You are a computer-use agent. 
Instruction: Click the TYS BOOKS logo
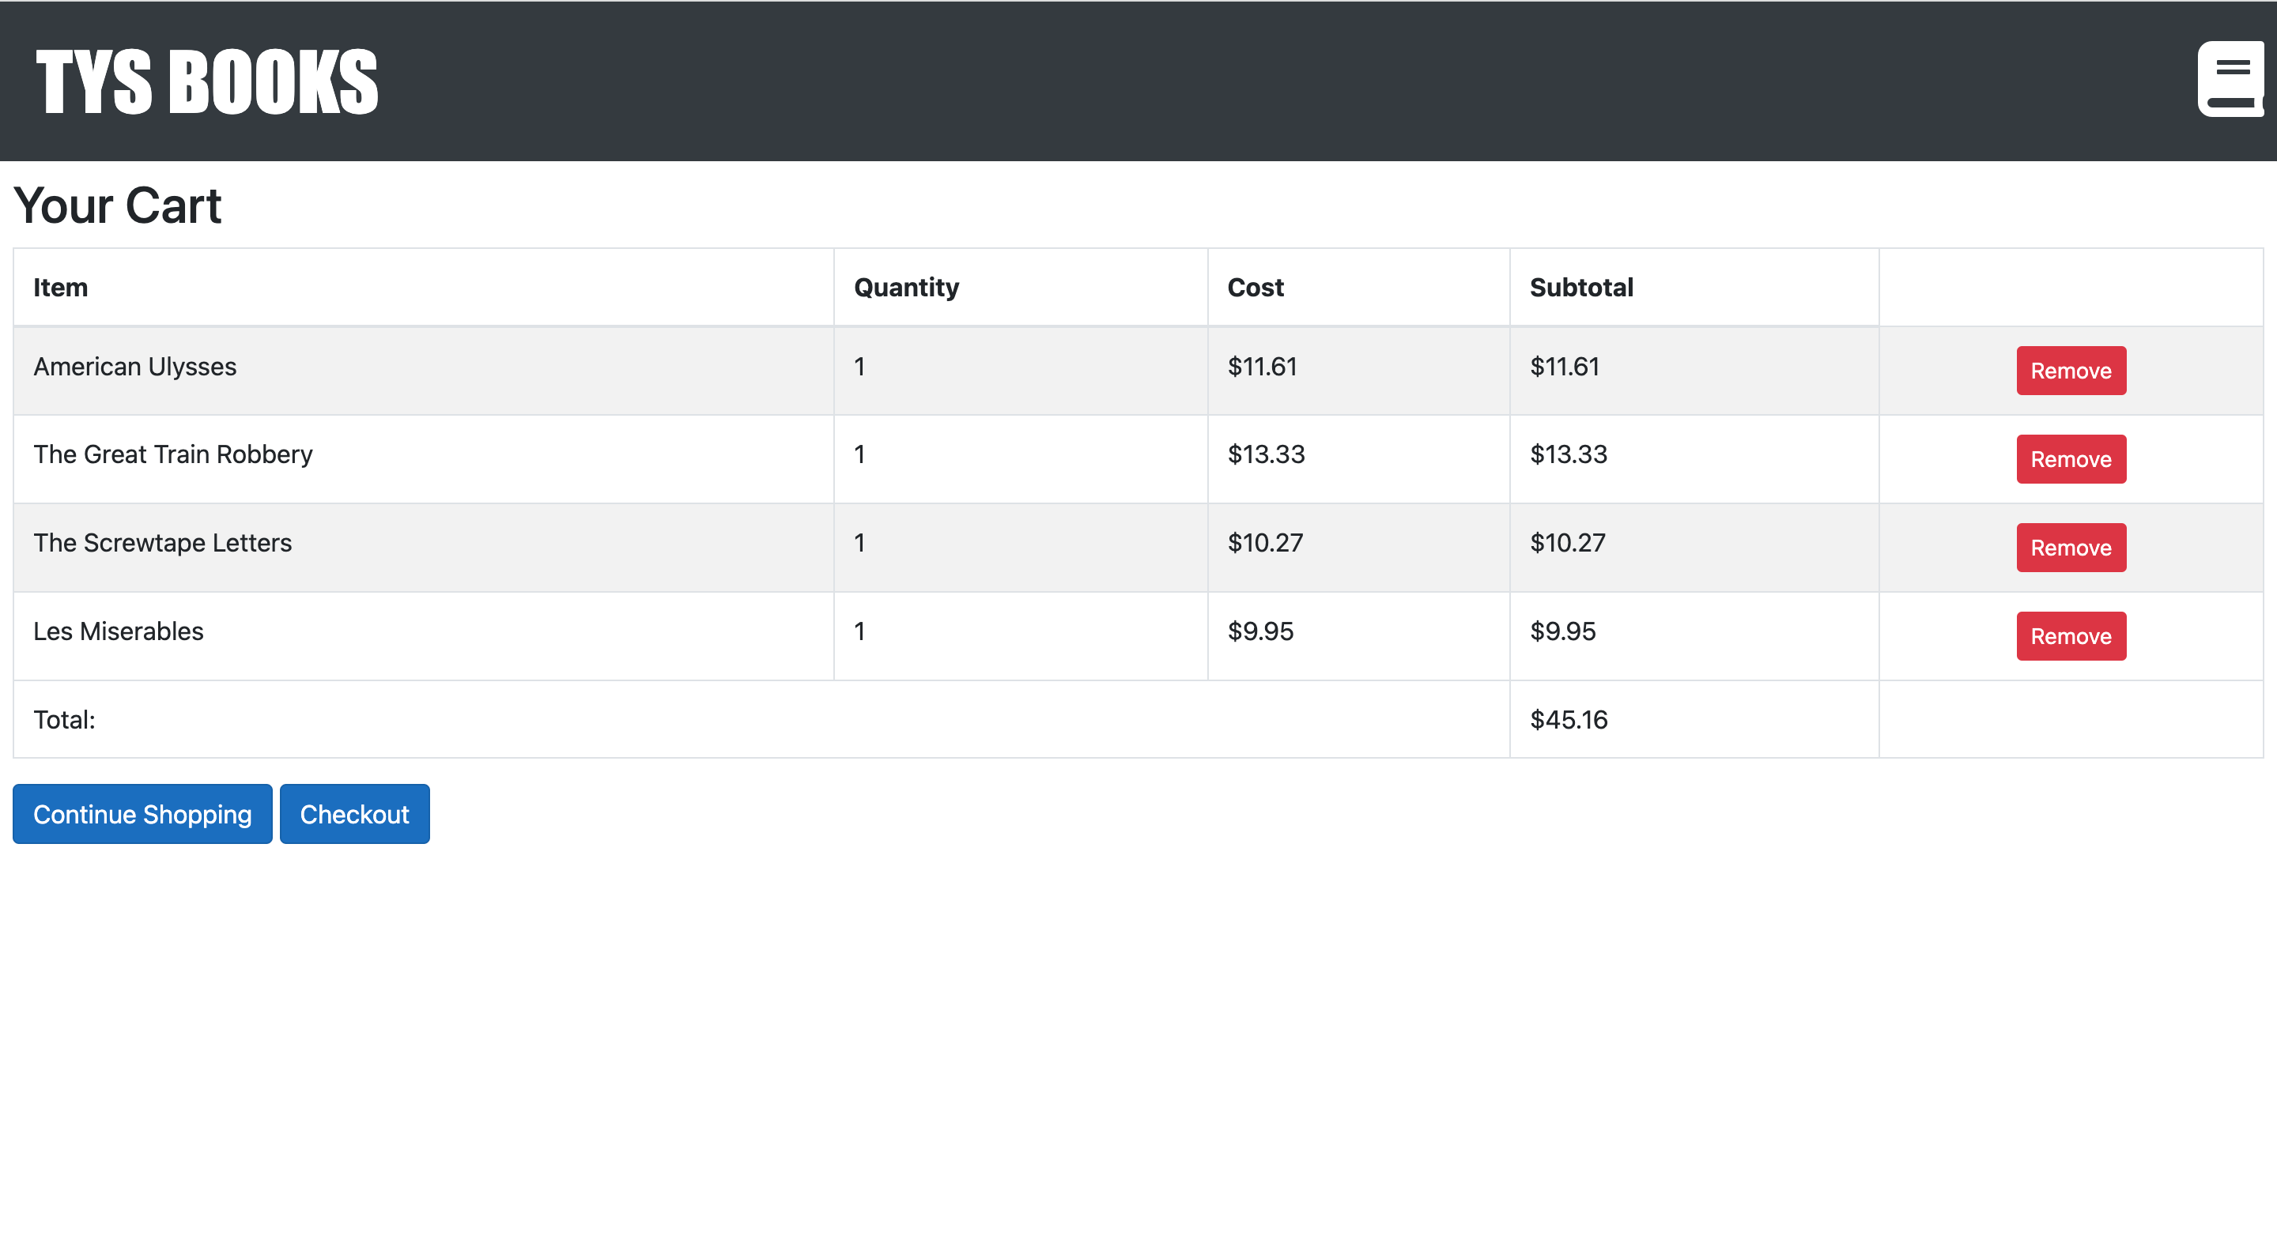(x=207, y=81)
